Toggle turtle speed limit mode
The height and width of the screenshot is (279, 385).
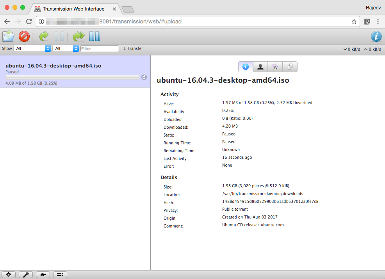(43, 275)
